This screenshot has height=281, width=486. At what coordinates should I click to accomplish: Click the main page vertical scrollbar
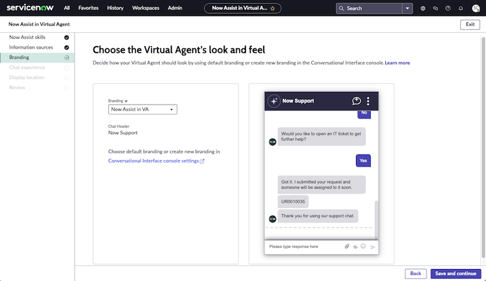click(x=483, y=147)
